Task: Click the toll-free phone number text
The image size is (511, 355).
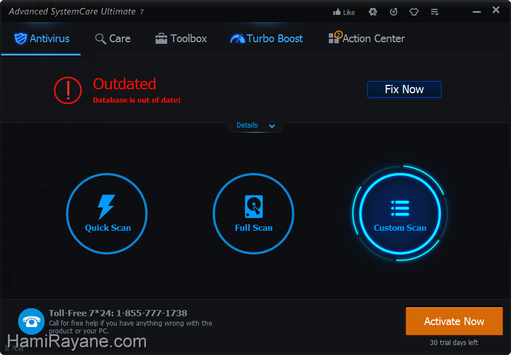Action: point(118,313)
